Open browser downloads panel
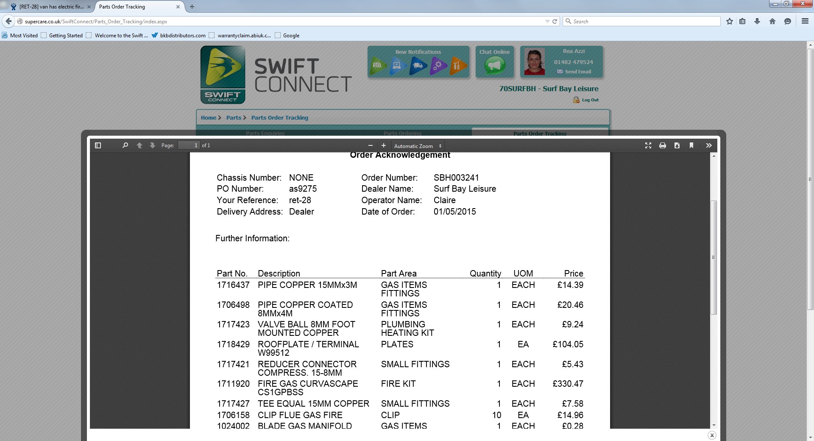 [757, 21]
